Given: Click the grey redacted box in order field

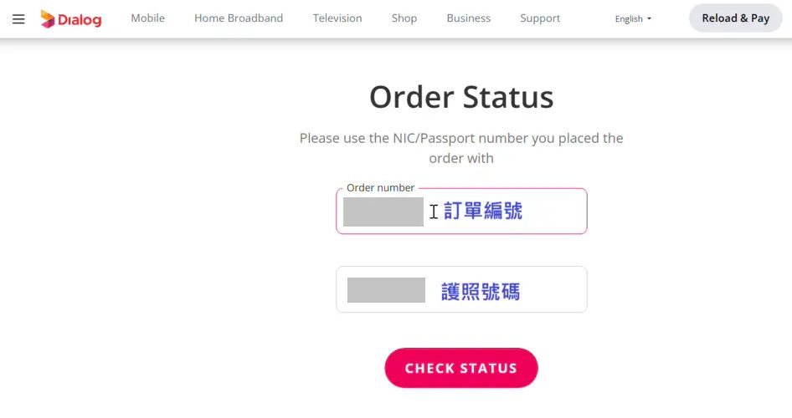Looking at the screenshot, I should 383,212.
